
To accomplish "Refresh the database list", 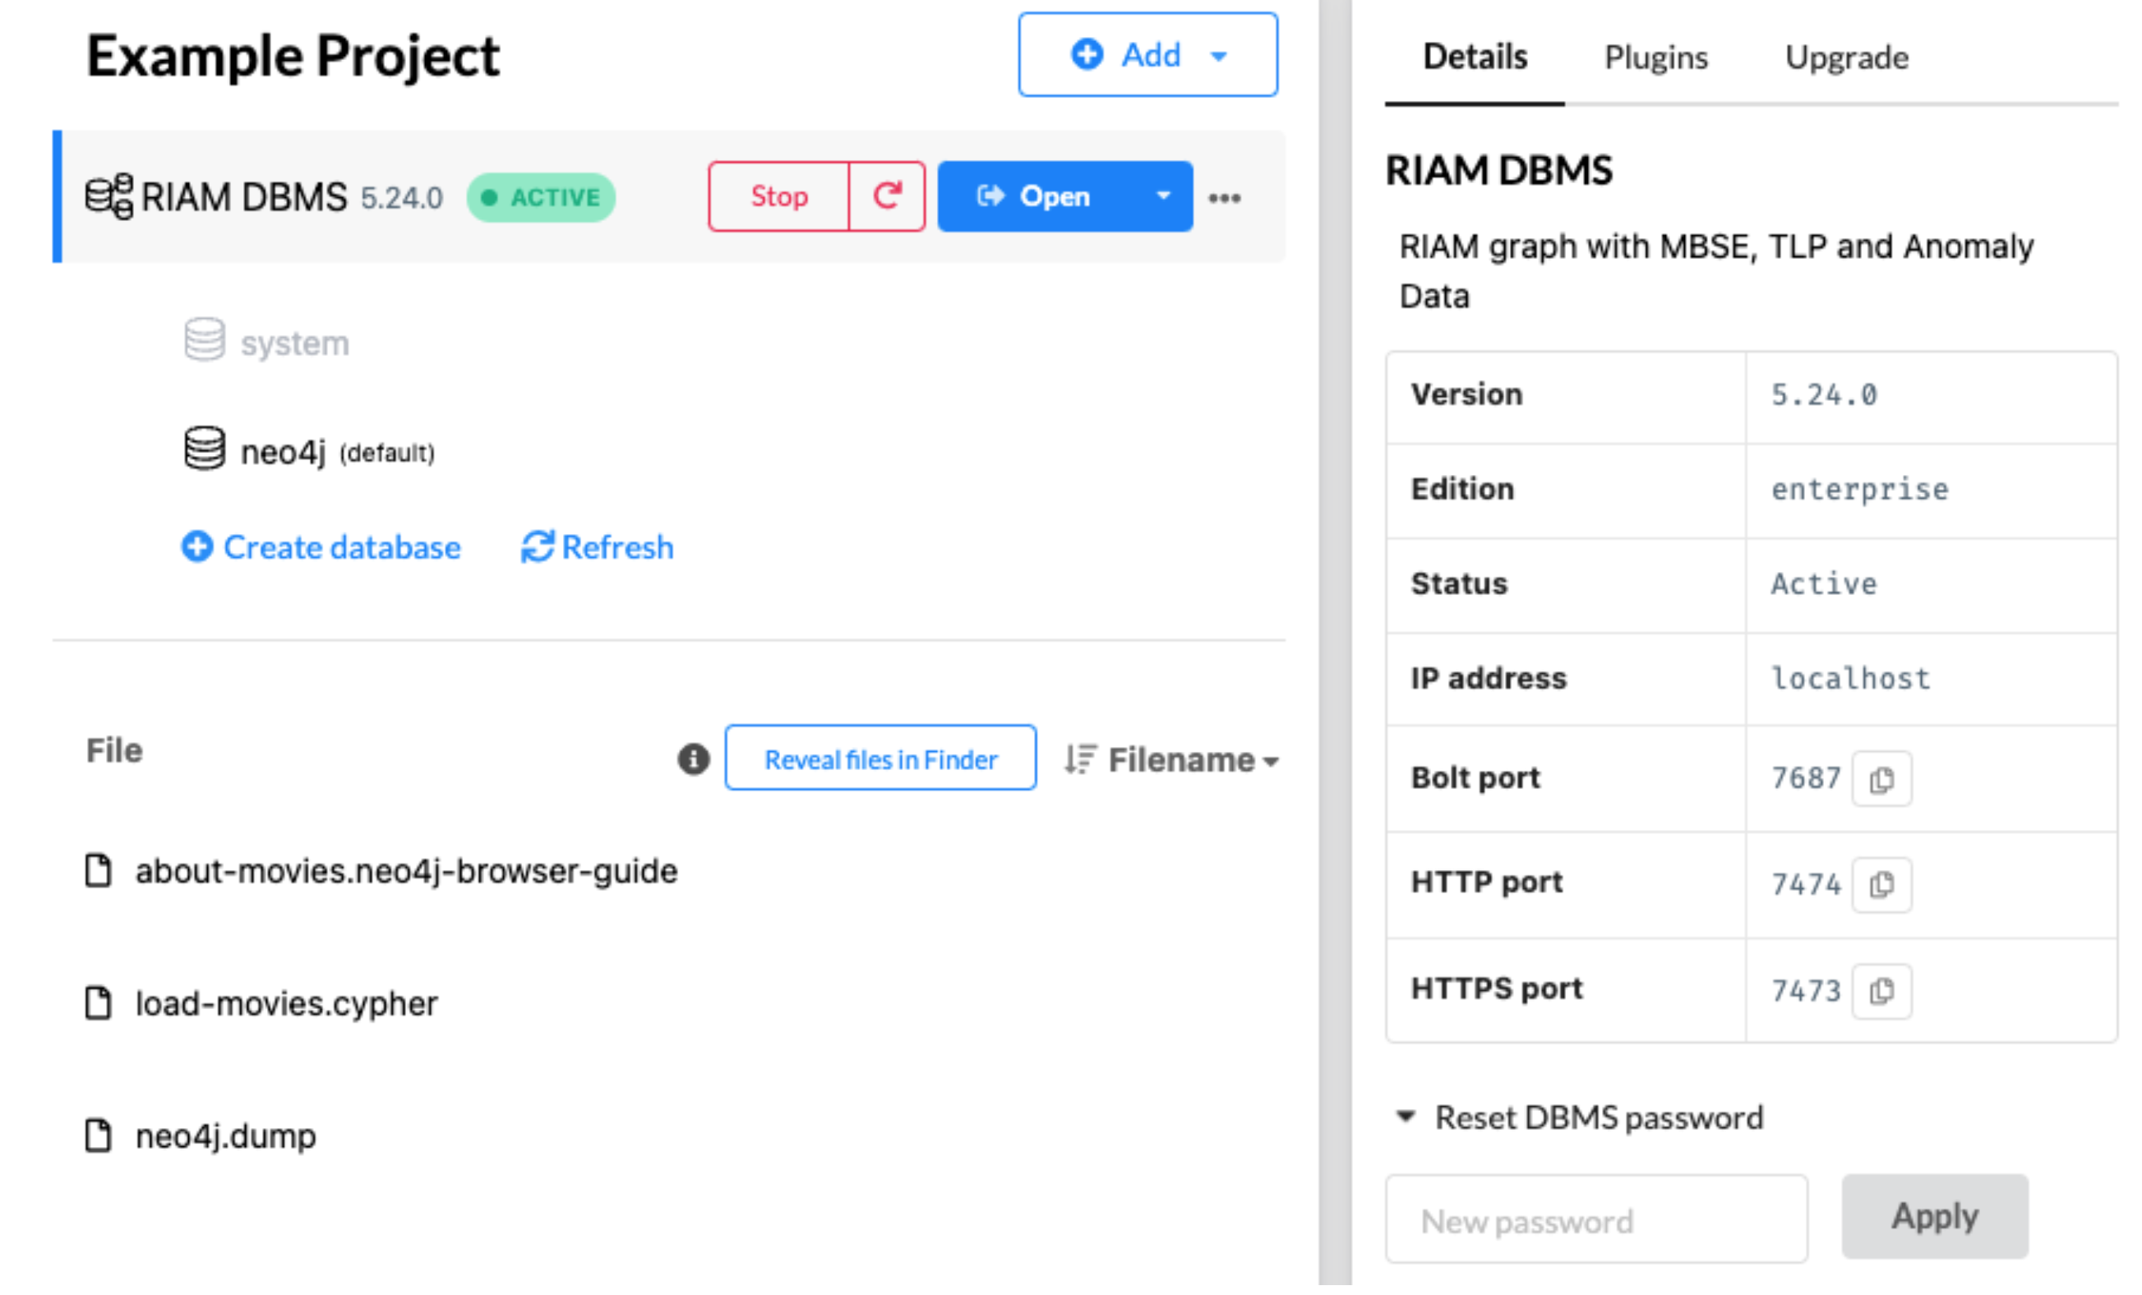I will click(x=598, y=547).
